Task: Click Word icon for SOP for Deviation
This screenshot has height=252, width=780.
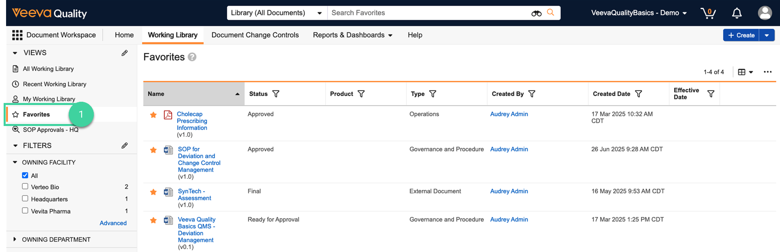Action: point(168,150)
